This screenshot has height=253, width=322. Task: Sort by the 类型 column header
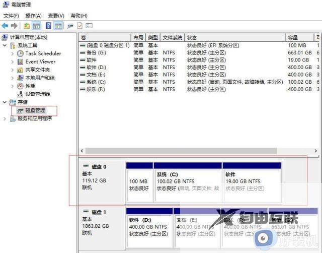point(153,37)
